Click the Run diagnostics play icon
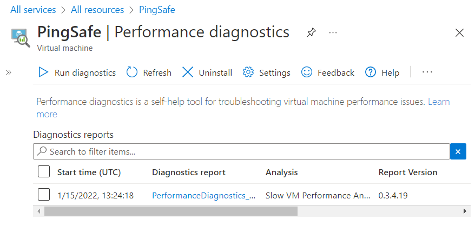Screen dimensions: 475x226 (x=43, y=72)
